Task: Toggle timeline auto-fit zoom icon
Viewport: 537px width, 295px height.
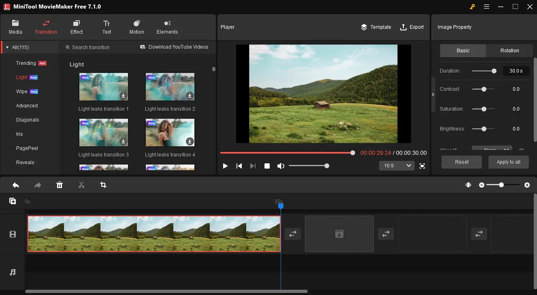Action: tap(468, 185)
